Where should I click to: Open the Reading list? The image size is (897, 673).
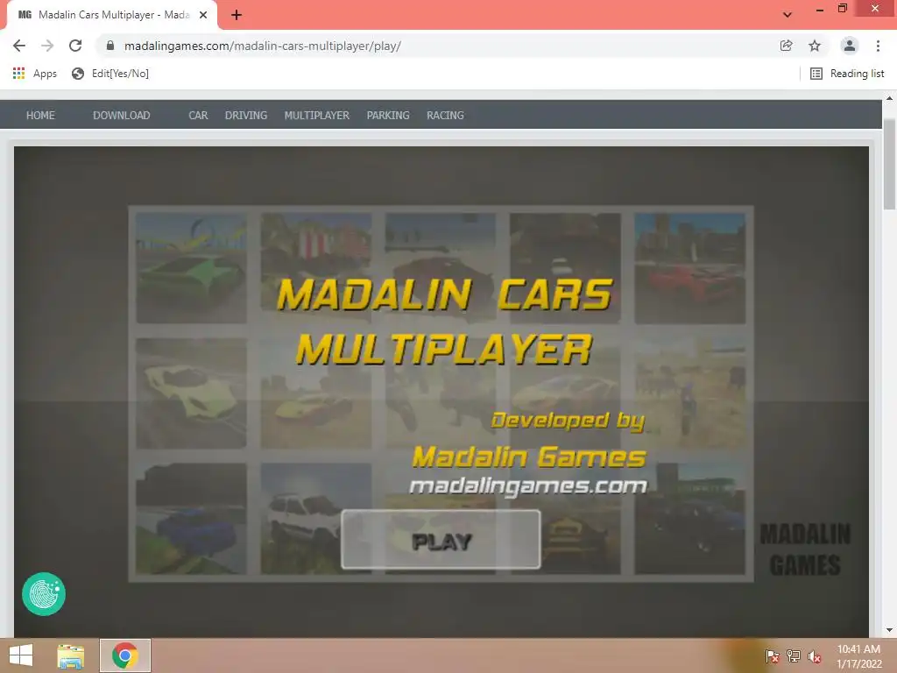847,74
